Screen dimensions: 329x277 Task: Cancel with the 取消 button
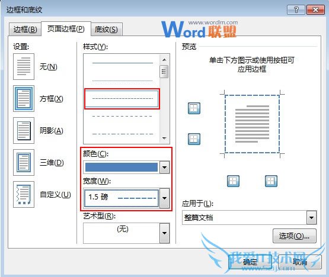pos(300,262)
